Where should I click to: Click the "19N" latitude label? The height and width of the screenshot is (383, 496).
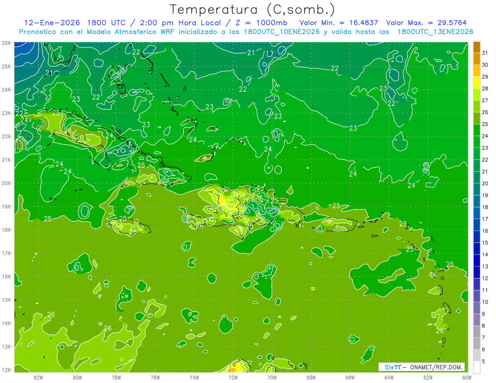[6, 207]
